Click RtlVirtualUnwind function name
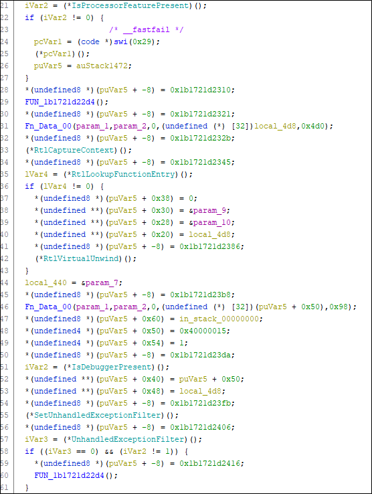 click(x=81, y=258)
